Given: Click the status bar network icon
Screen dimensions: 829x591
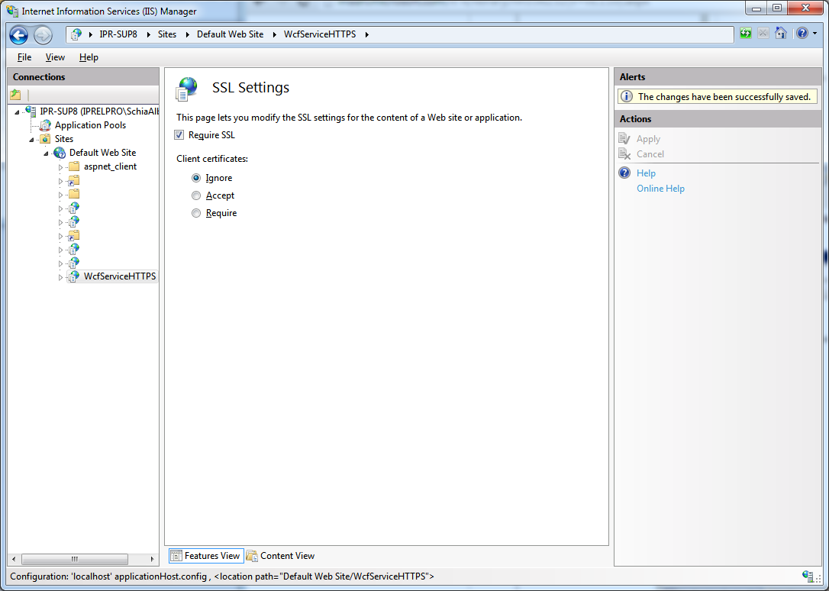Looking at the screenshot, I should tap(808, 576).
